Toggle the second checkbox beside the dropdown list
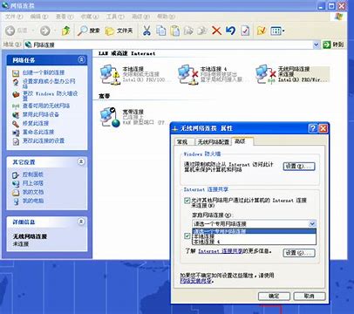This screenshot has width=354, height=314. 187,235
